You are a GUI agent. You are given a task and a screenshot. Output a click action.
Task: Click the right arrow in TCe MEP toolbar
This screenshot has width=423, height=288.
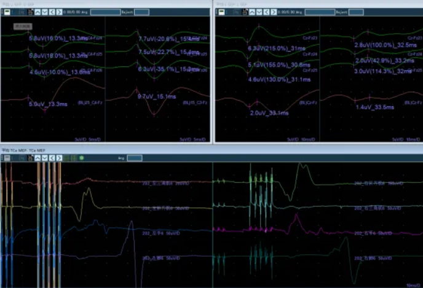click(59, 158)
